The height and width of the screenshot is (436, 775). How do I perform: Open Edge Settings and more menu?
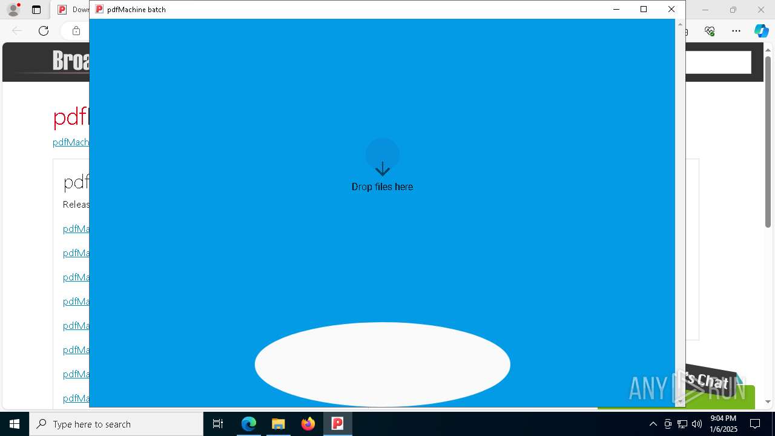tap(736, 31)
